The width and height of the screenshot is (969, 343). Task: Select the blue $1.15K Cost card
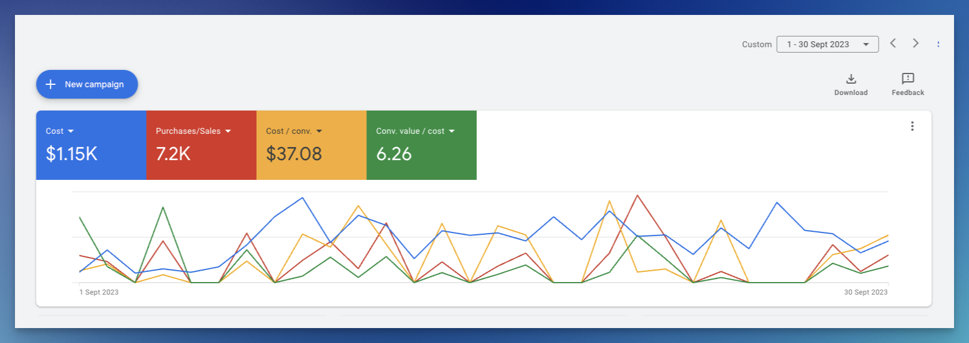[91, 145]
